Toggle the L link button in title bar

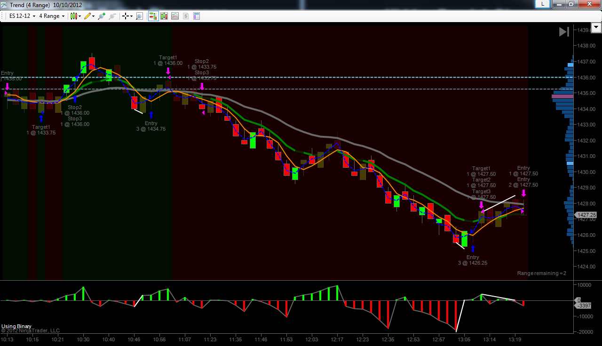pos(543,4)
